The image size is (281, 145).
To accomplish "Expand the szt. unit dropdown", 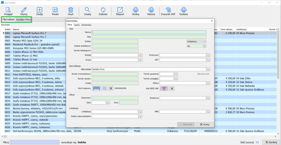I will click(204, 46).
